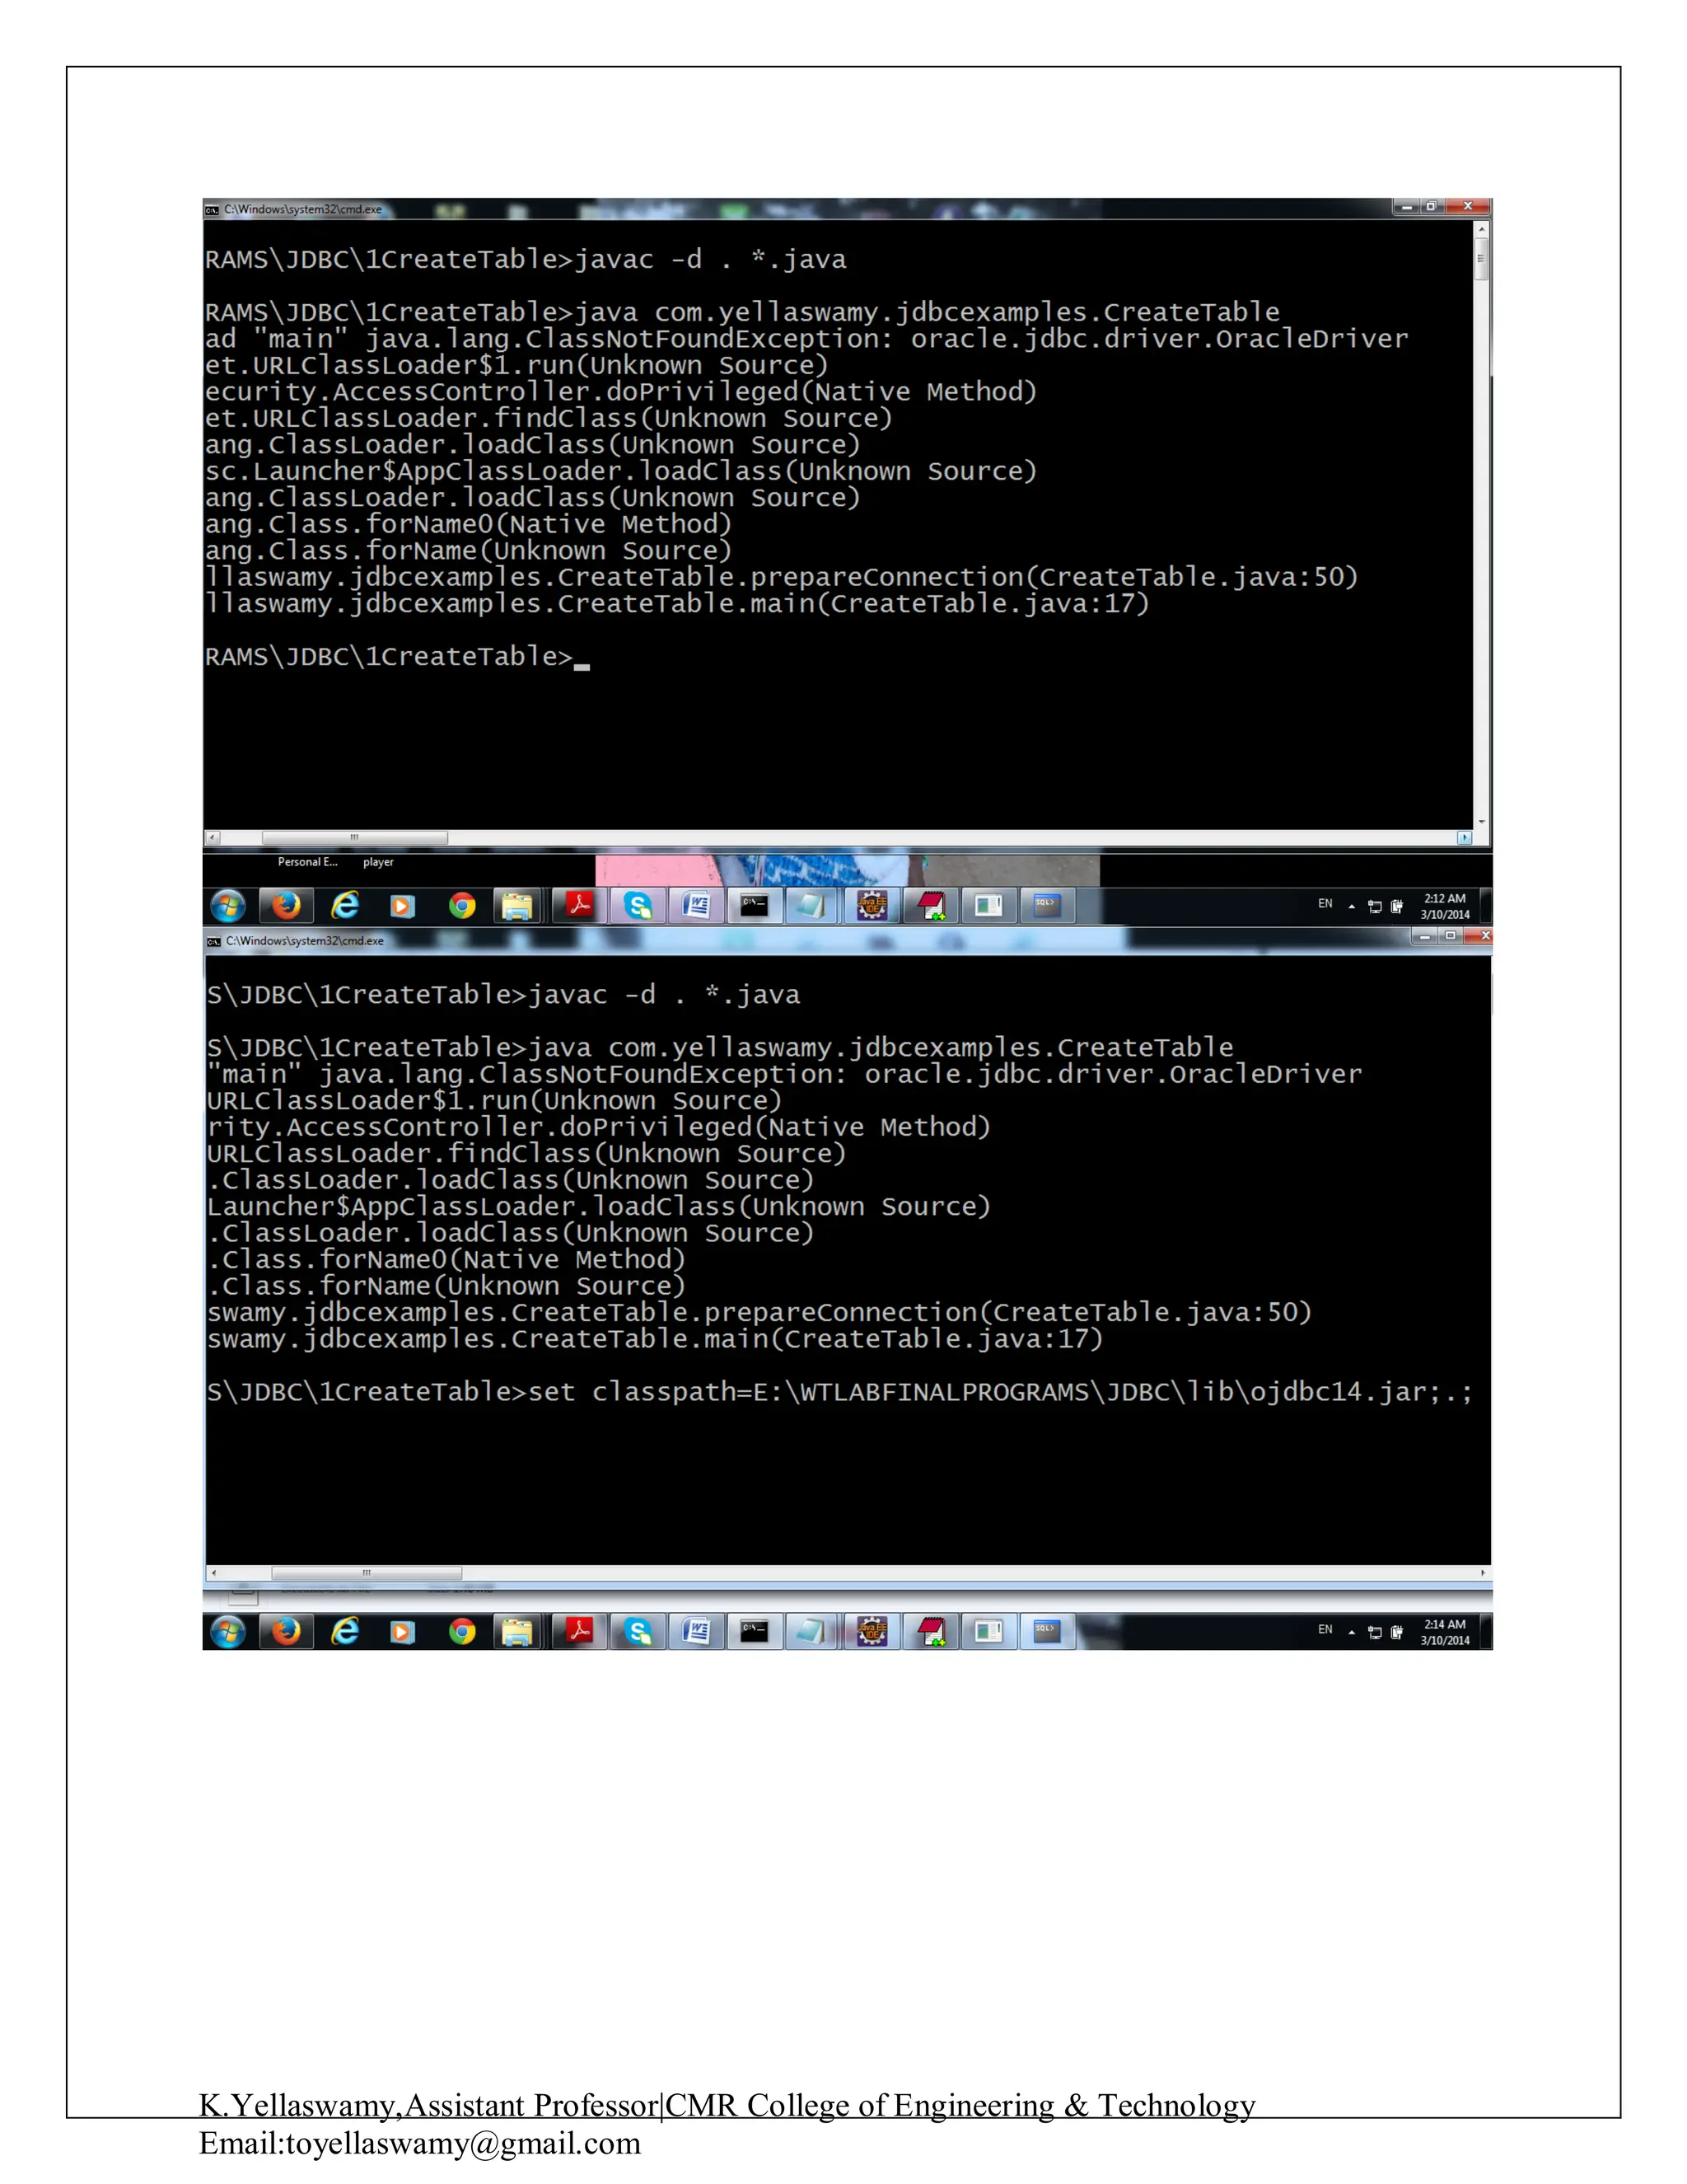Open Skype from the 2:14 AM taskbar

(x=638, y=1631)
